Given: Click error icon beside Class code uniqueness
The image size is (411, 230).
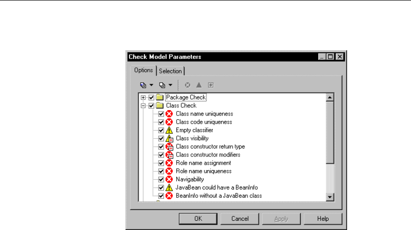Looking at the screenshot, I should click(x=169, y=122).
